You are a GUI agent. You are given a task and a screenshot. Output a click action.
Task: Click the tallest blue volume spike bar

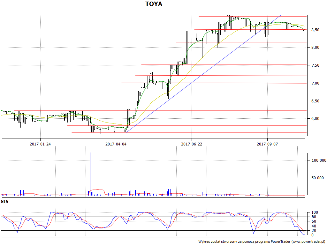point(90,174)
